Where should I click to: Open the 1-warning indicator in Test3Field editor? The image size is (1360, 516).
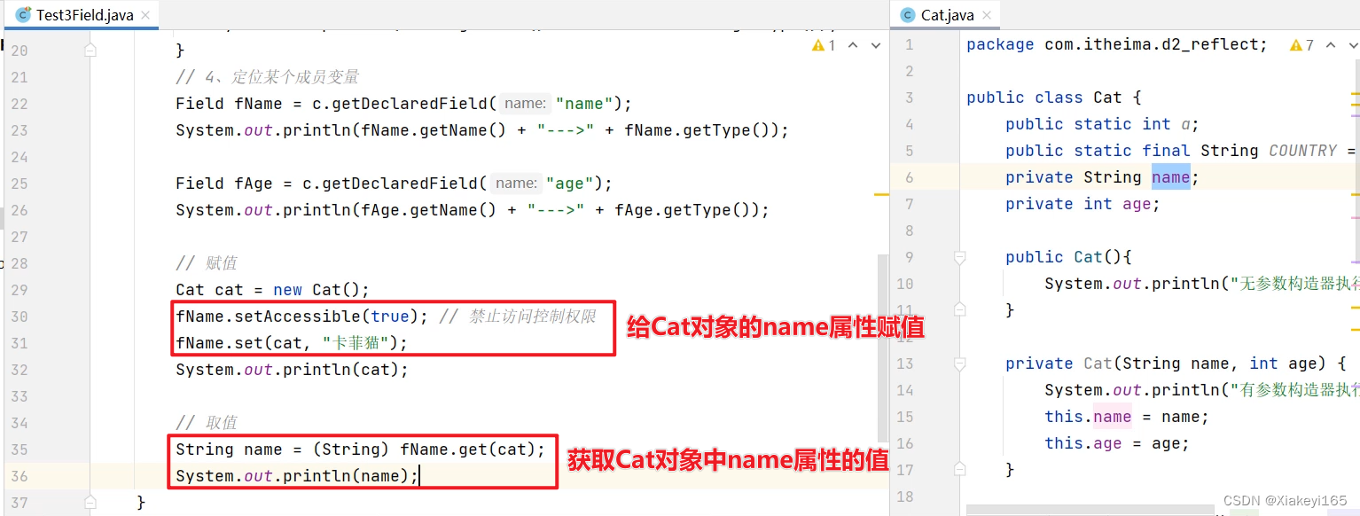click(x=824, y=45)
